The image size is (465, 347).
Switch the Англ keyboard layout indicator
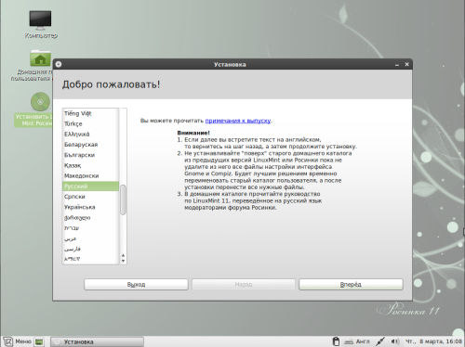click(x=357, y=341)
